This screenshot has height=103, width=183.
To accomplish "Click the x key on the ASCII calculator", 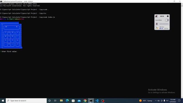I will point(18,40).
